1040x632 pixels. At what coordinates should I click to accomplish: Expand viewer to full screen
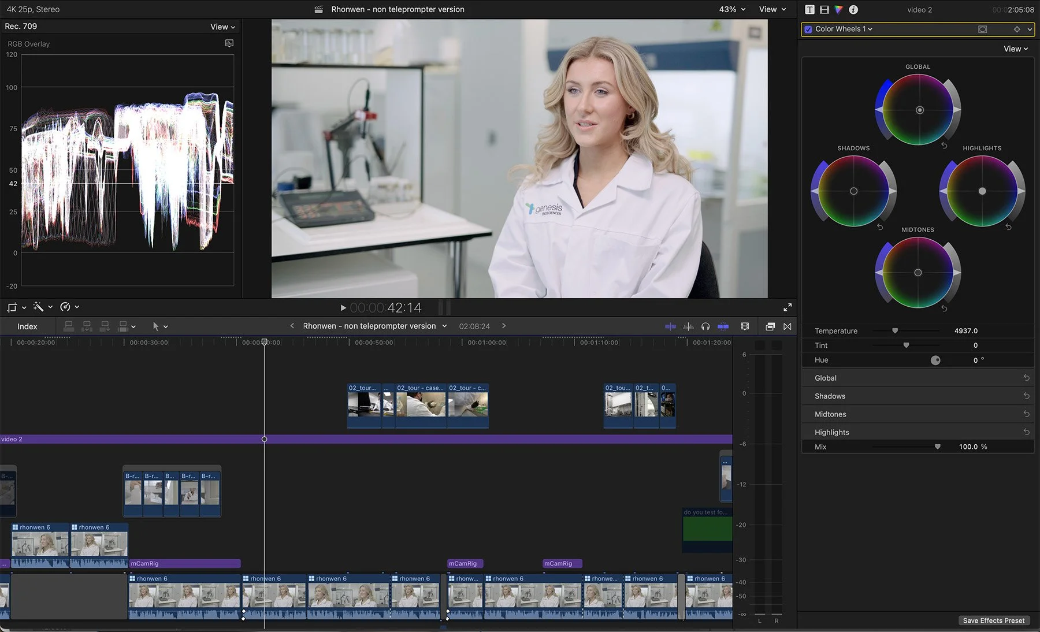click(x=788, y=307)
